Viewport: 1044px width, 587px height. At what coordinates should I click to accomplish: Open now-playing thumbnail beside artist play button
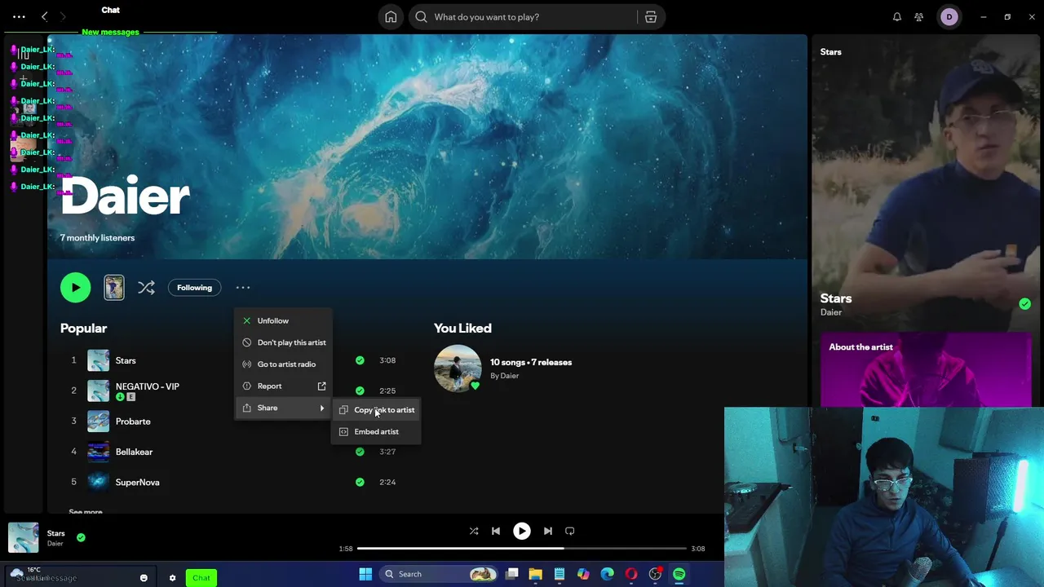(114, 287)
